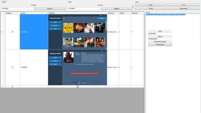Click Выбрать button next to Откуда Id Group field
The image size is (201, 113).
pyautogui.click(x=50, y=8)
